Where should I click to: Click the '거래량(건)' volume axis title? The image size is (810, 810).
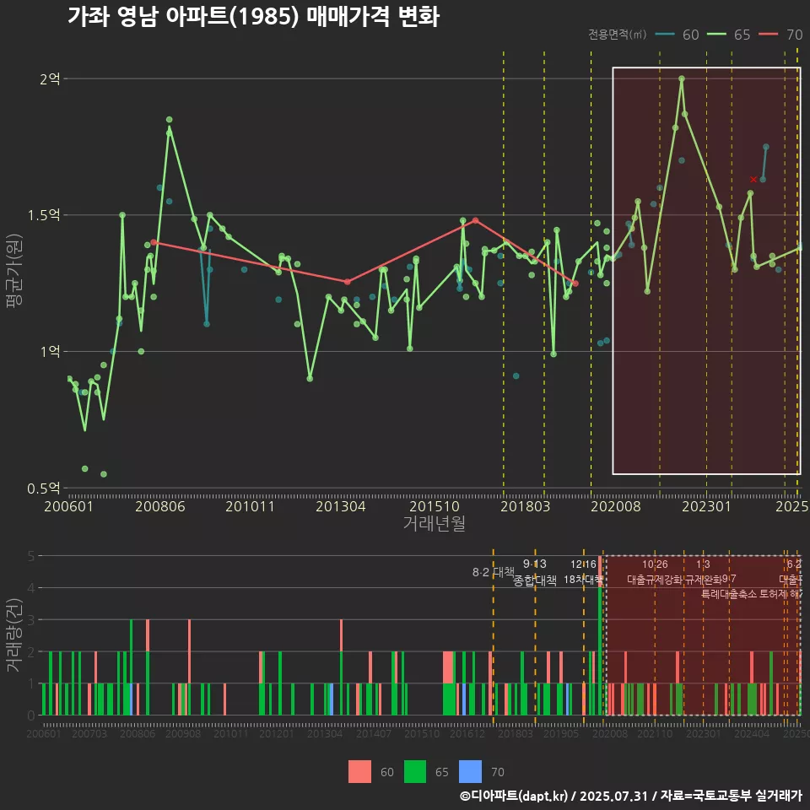14,635
